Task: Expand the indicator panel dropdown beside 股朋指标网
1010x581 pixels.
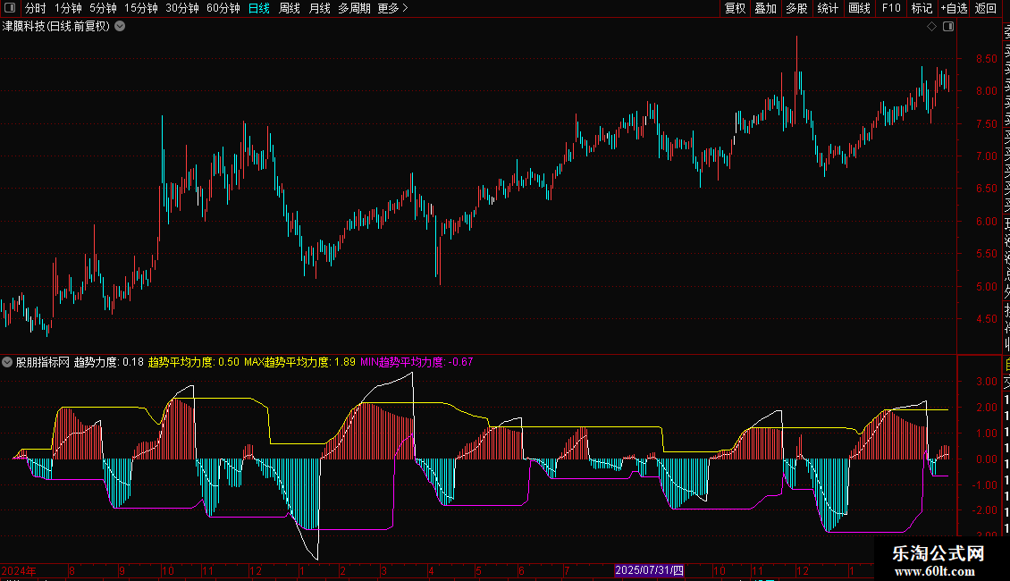Action: point(7,362)
